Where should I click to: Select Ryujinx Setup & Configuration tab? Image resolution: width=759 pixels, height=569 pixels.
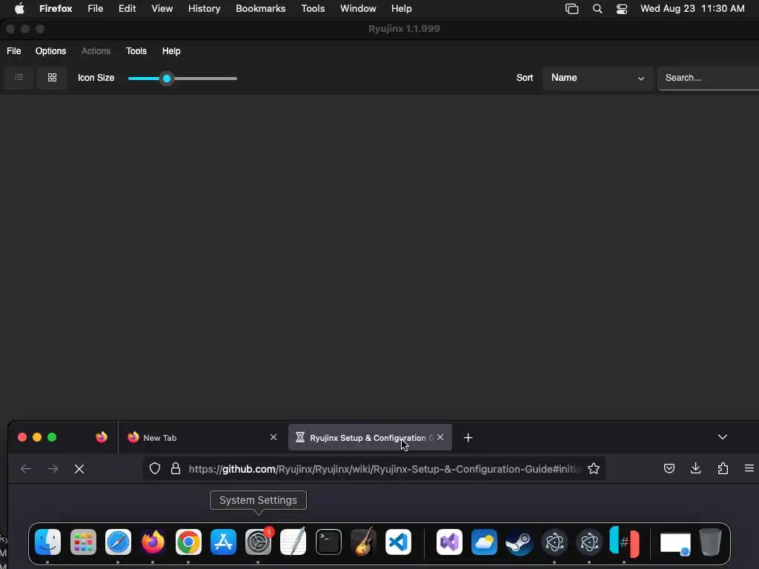point(370,437)
